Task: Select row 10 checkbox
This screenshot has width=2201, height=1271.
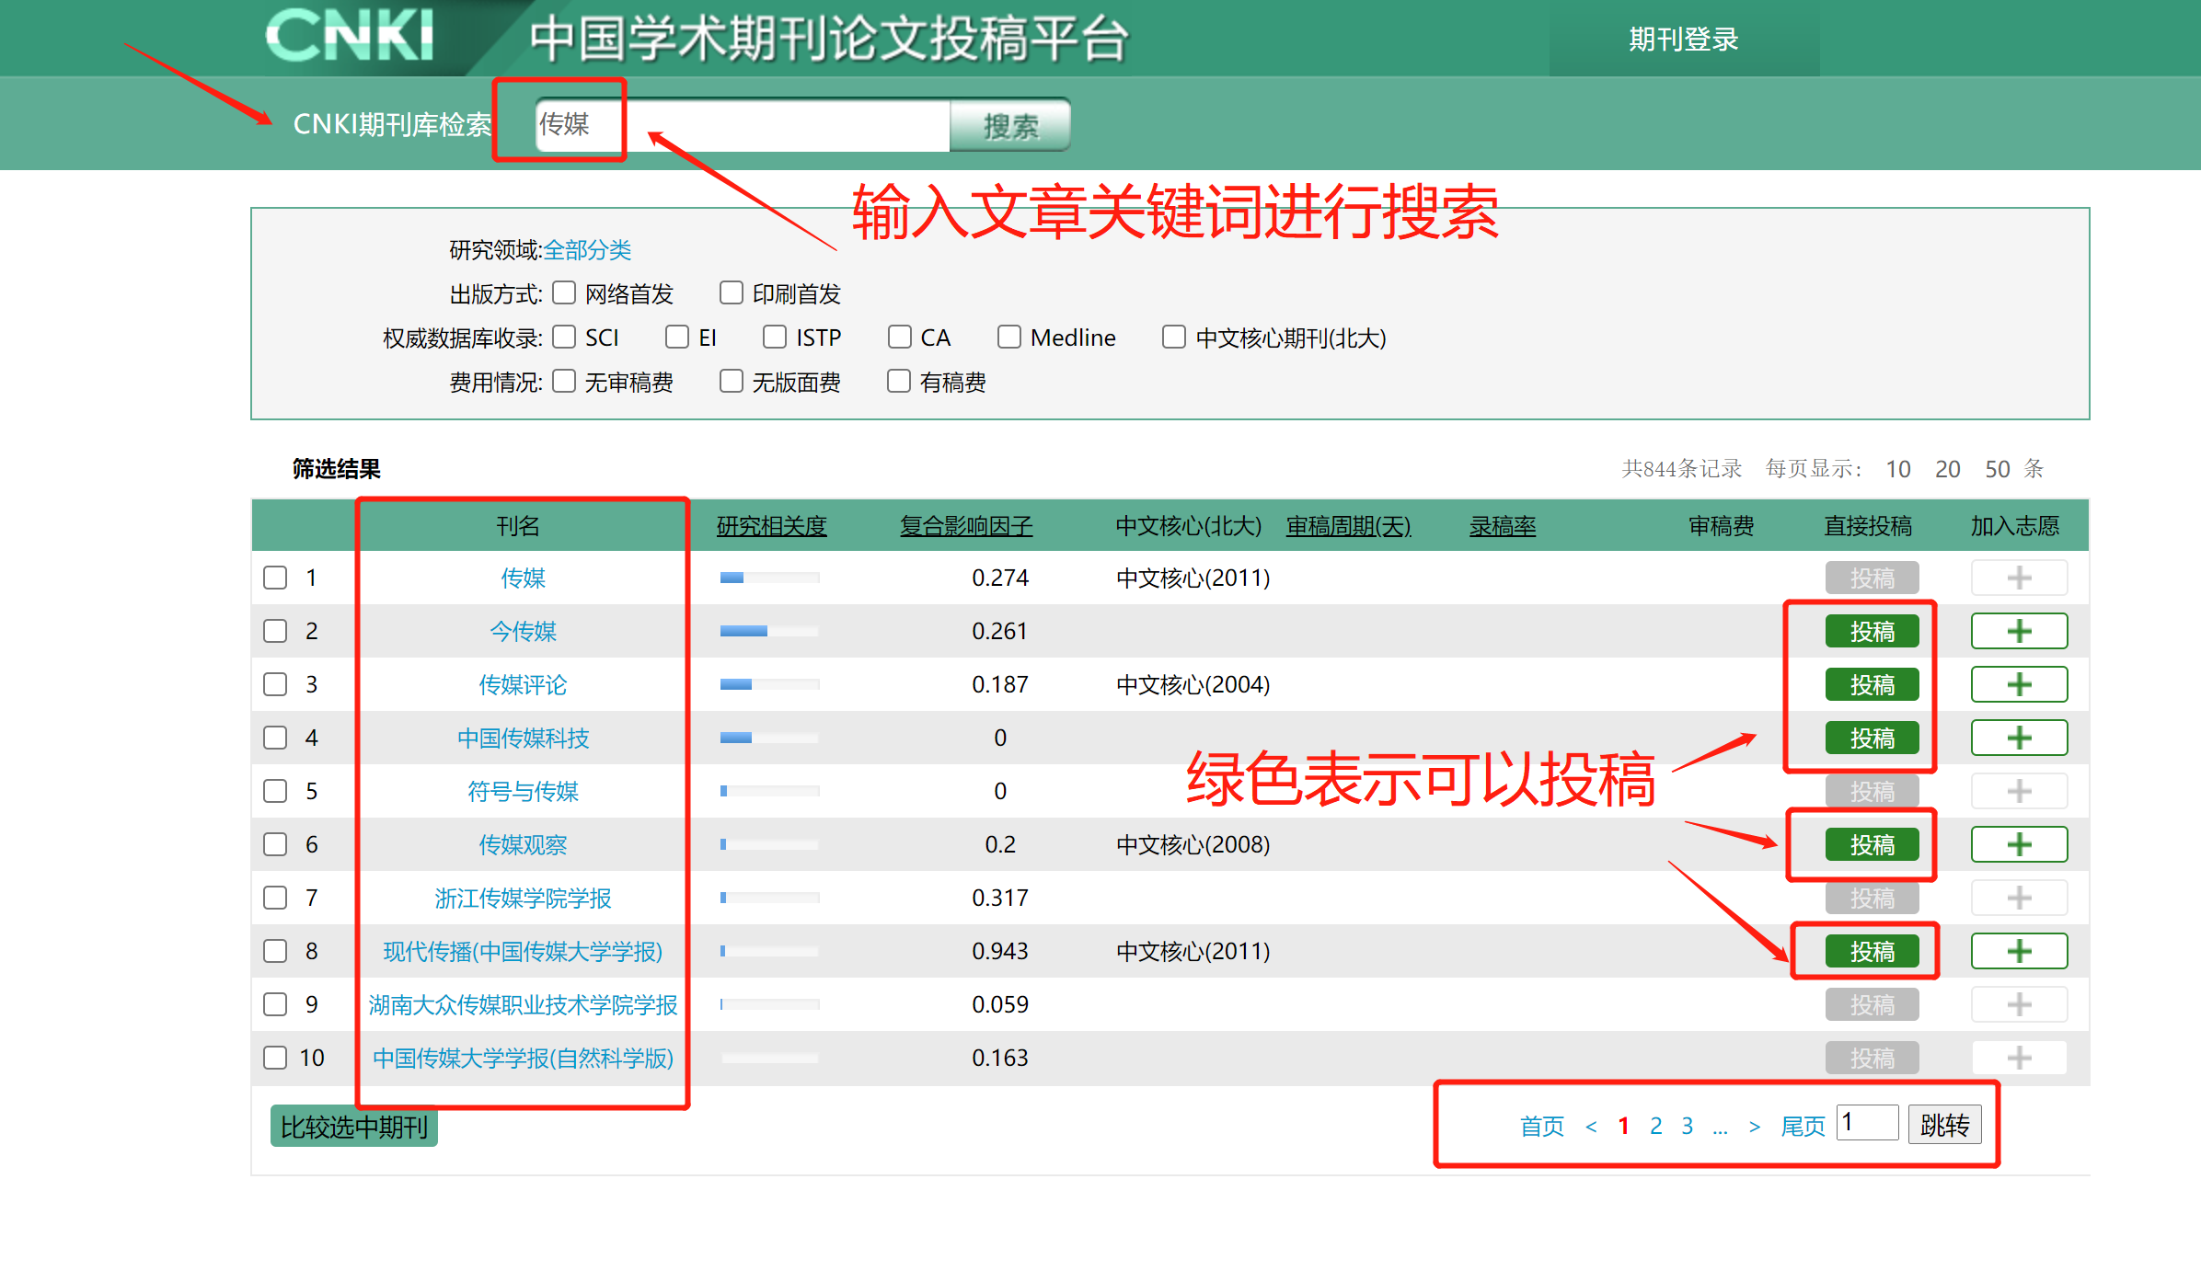Action: [x=275, y=1058]
